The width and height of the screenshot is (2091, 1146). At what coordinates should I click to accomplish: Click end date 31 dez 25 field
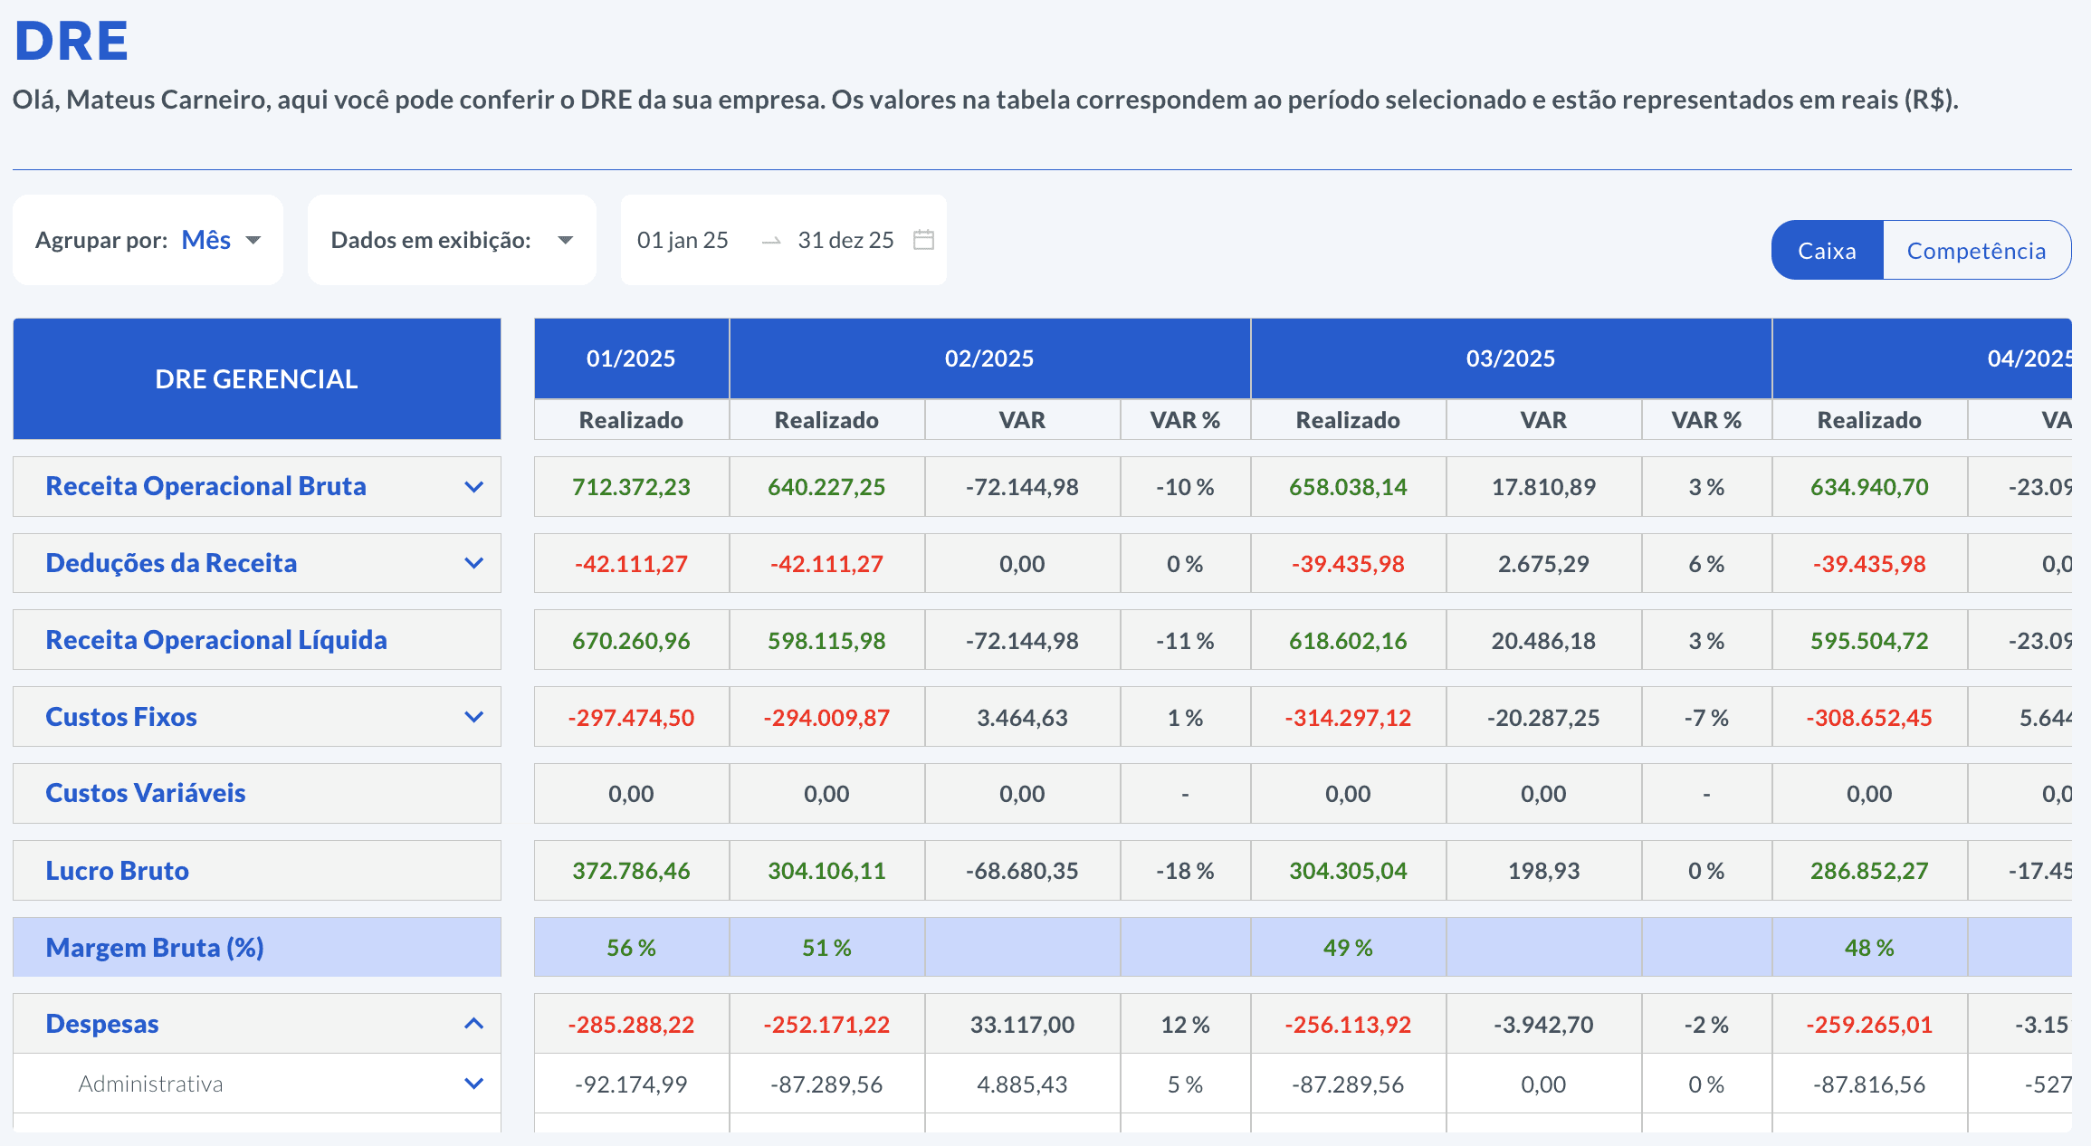pos(845,240)
